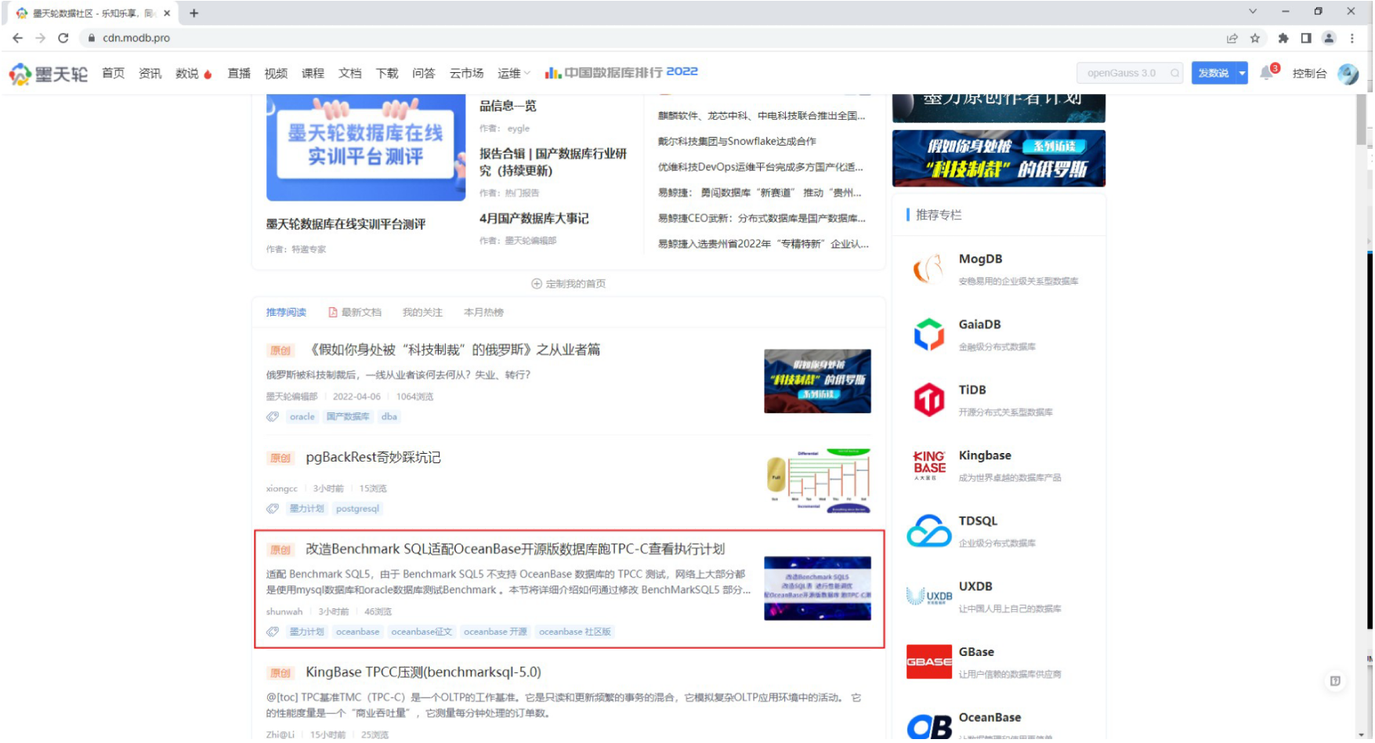Expand the 发数说 dropdown arrow
Viewport: 1375px width, 743px height.
tap(1242, 73)
